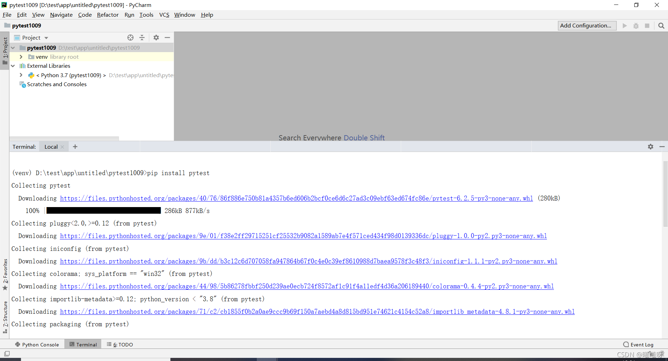
Task: Click the Stop square icon
Action: click(647, 26)
